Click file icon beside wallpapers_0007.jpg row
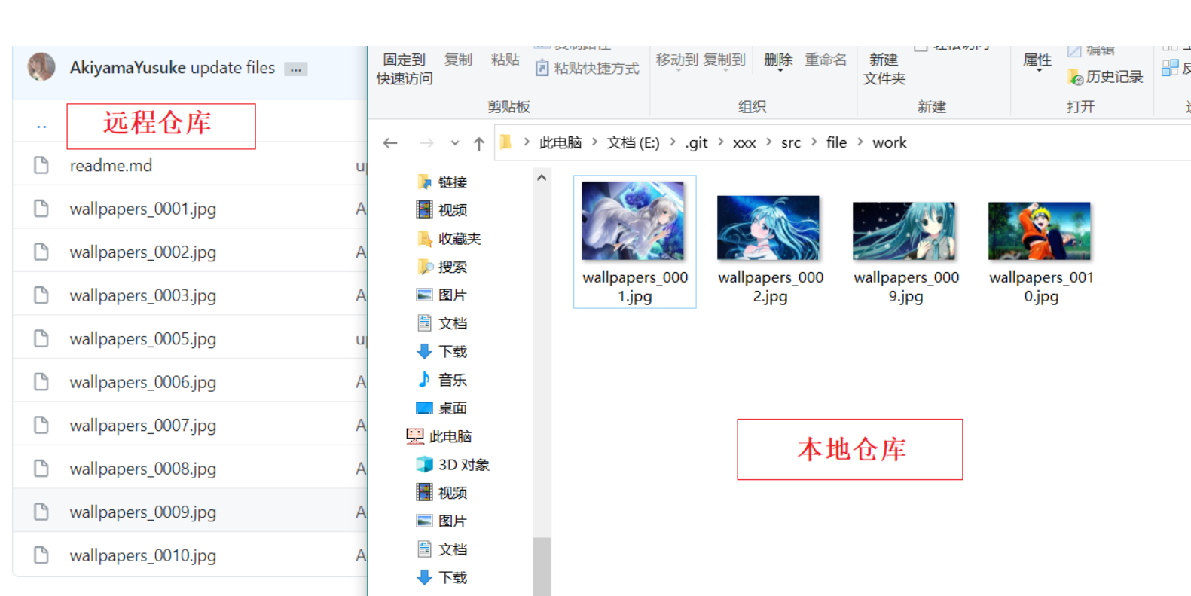 pos(41,425)
